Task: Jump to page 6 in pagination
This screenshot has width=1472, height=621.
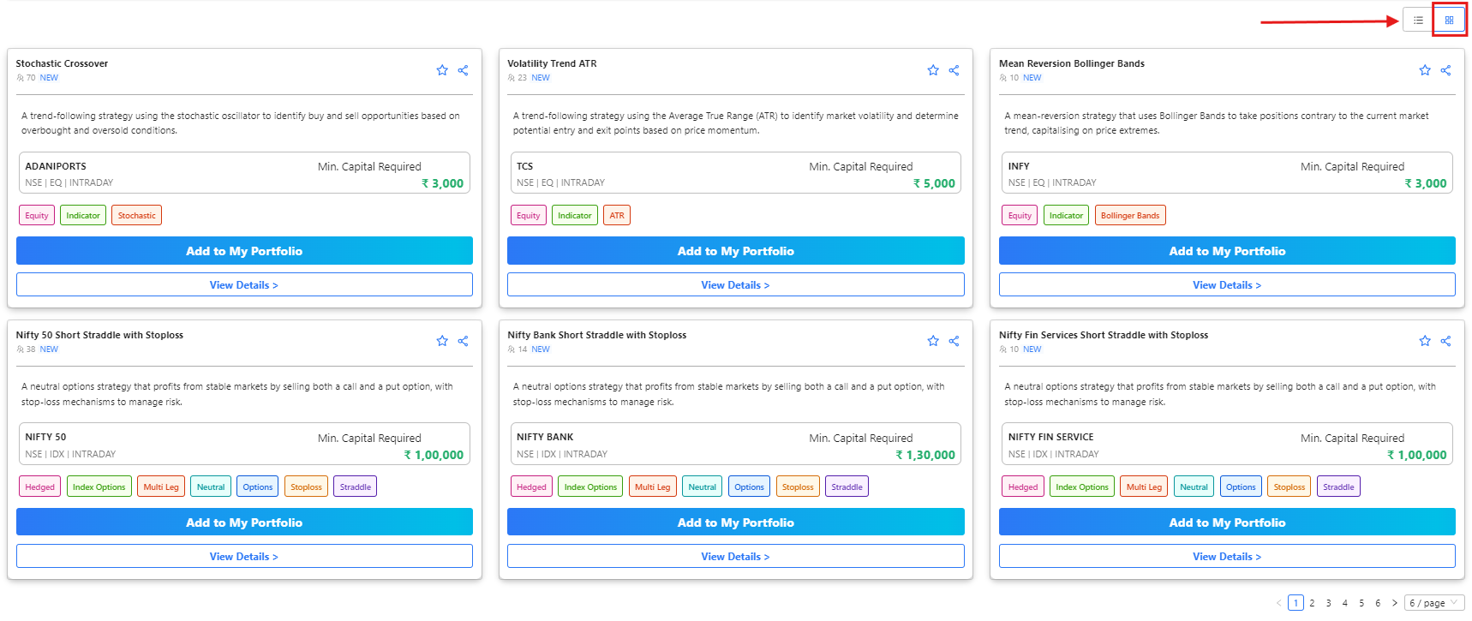Action: pos(1378,603)
